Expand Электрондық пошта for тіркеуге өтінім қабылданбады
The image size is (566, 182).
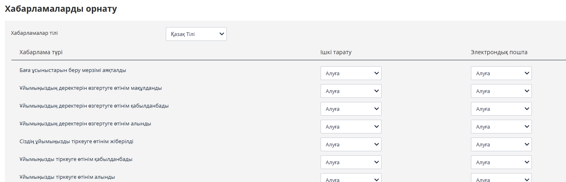501,162
